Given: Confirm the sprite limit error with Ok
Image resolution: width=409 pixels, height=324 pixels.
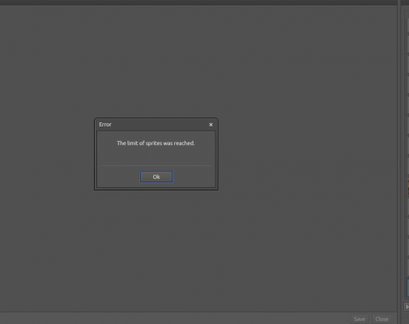Looking at the screenshot, I should coord(156,177).
